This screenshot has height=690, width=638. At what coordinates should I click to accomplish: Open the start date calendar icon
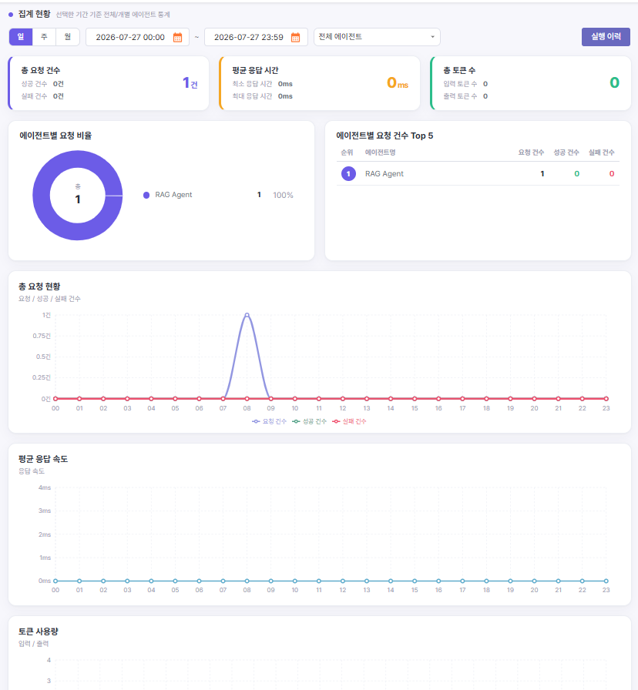coord(177,38)
